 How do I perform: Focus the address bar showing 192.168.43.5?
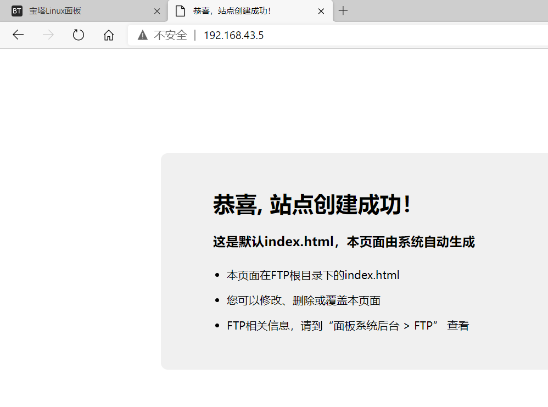coord(338,35)
